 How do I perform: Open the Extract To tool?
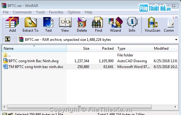(x=30, y=24)
